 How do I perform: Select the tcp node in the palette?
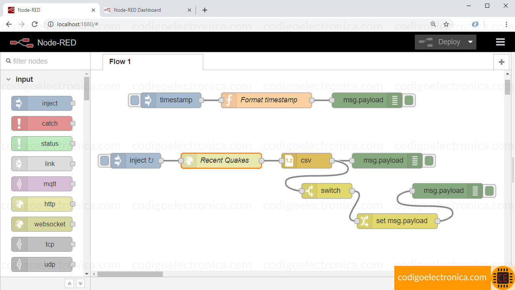42,244
